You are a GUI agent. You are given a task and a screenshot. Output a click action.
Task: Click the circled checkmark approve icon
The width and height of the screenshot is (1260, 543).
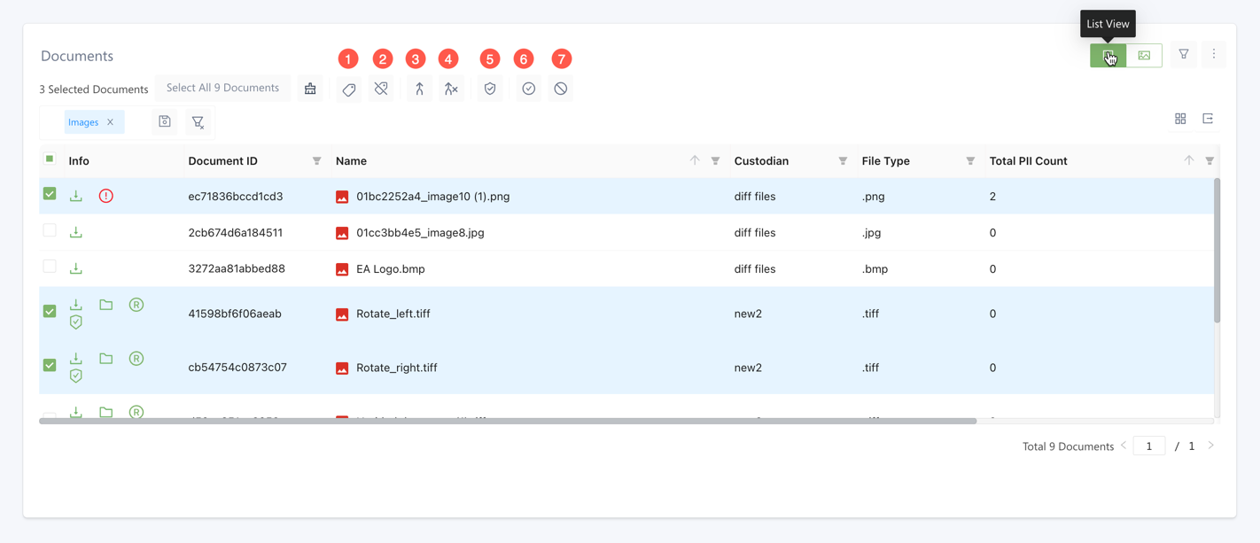pyautogui.click(x=528, y=89)
